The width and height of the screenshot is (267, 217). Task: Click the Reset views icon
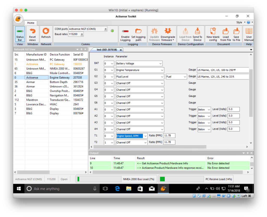click(x=32, y=31)
